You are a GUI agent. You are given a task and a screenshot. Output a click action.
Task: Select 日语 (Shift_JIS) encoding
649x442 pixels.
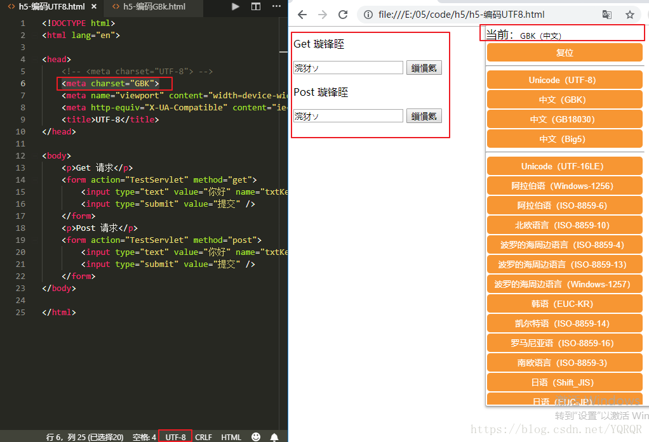pos(565,382)
